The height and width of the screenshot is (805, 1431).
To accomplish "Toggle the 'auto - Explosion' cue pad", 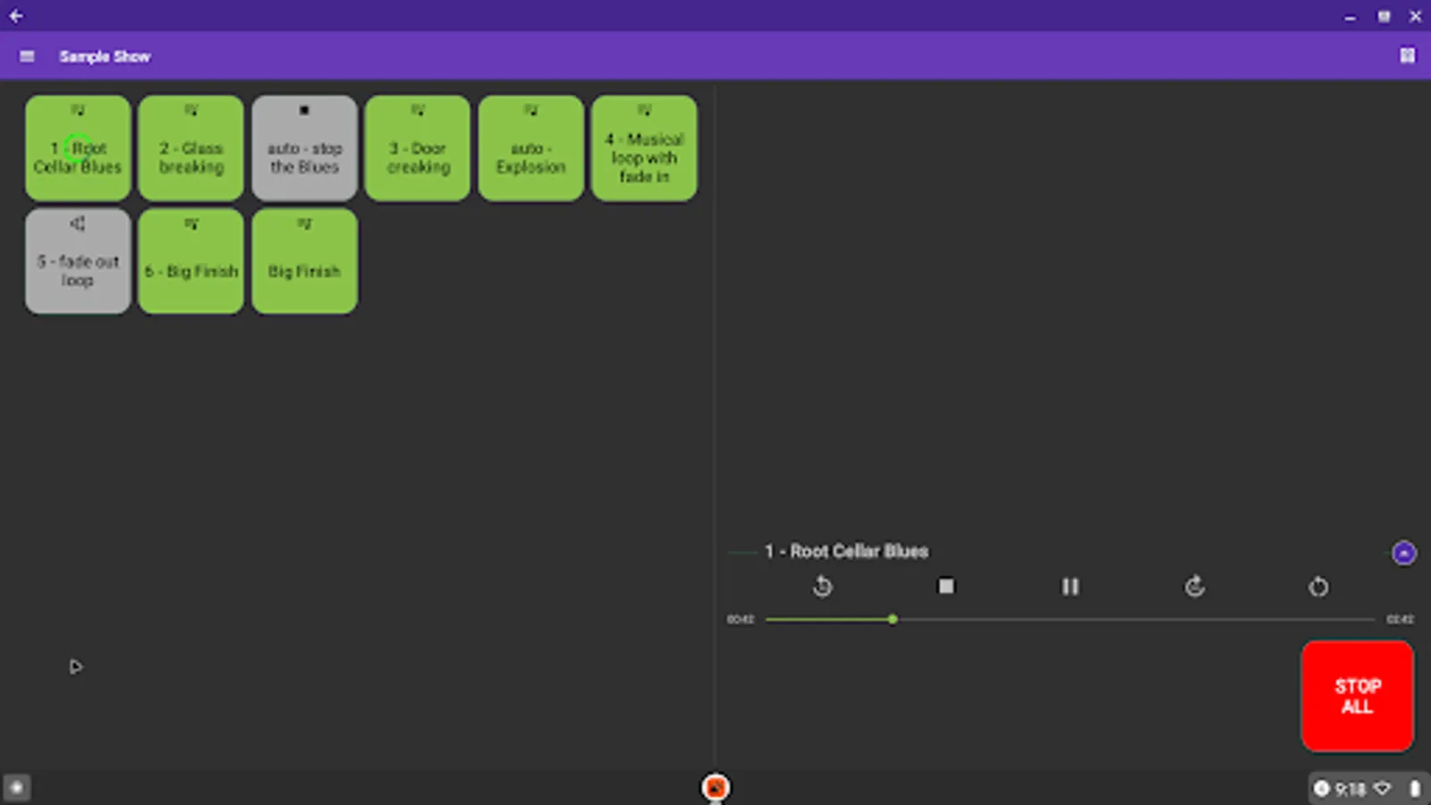I will 530,148.
